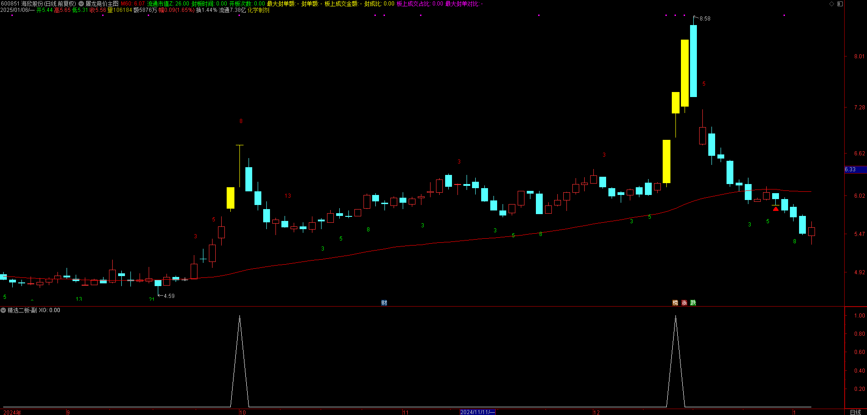
Task: Click the 屠龙竞价主图 indicator name
Action: point(102,4)
